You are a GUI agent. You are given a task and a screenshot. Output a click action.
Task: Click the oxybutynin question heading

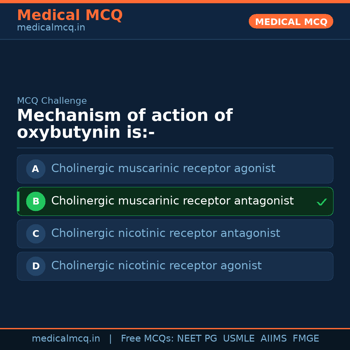click(125, 124)
